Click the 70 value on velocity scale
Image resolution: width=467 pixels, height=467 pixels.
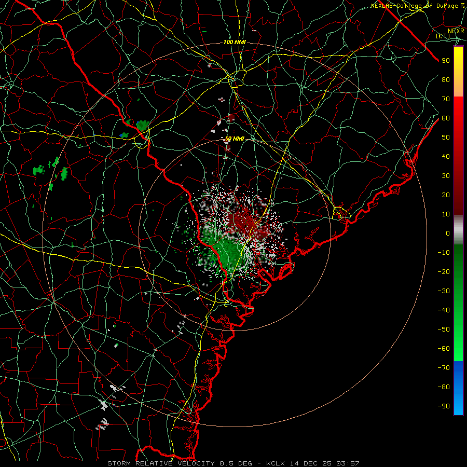[446, 99]
